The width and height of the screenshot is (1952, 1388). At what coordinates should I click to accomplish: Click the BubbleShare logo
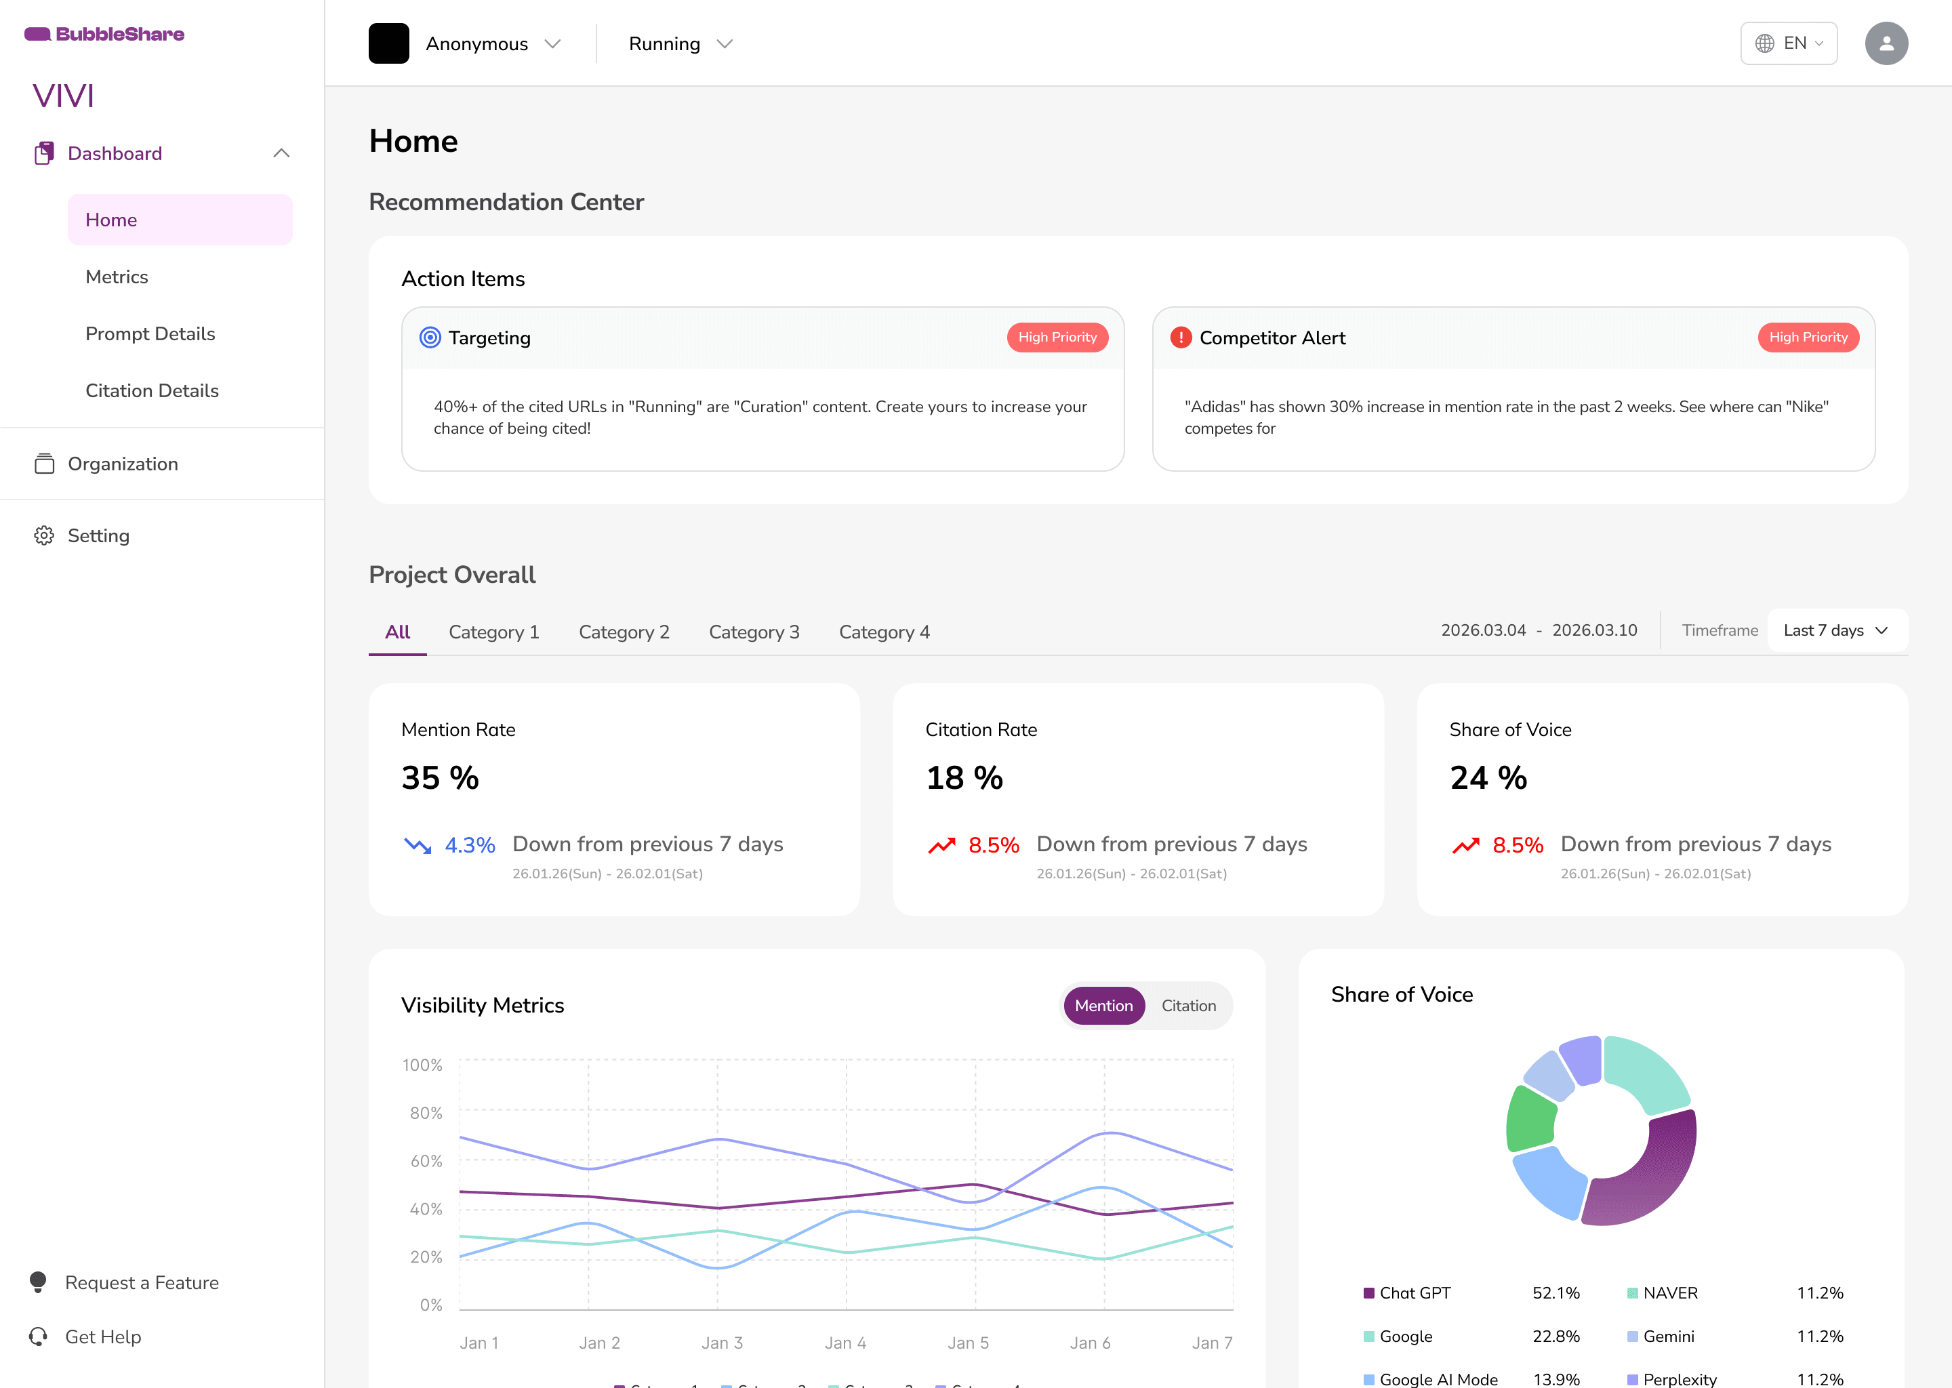104,34
